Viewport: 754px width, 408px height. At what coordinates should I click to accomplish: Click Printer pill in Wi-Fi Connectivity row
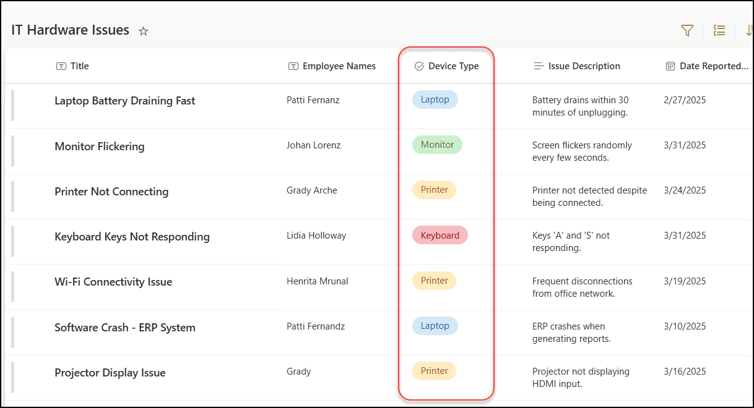pyautogui.click(x=434, y=281)
